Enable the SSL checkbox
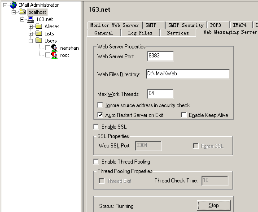Screen dimensions: 258x212 [x=96, y=127]
